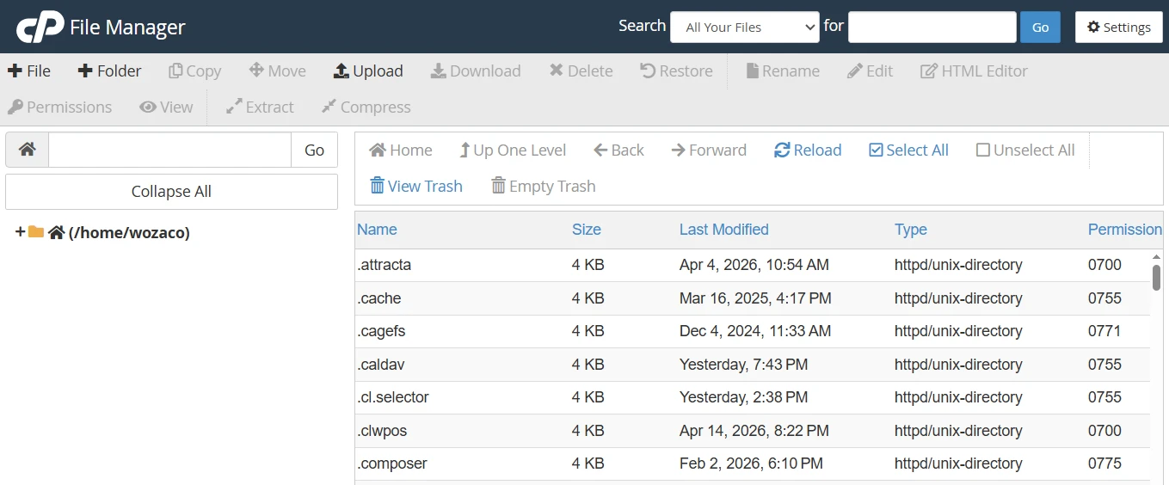Go Forward in file navigation
This screenshot has height=485, width=1169.
point(709,150)
